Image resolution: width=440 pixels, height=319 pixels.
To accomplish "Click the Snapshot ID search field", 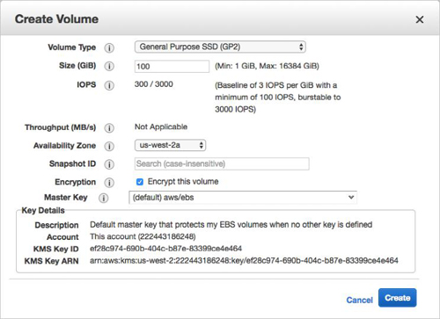I will point(222,163).
